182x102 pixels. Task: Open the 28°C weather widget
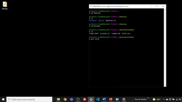(157, 99)
